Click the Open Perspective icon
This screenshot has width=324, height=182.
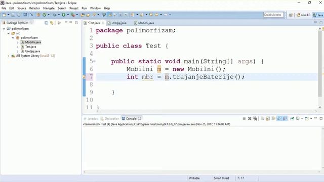pyautogui.click(x=291, y=15)
